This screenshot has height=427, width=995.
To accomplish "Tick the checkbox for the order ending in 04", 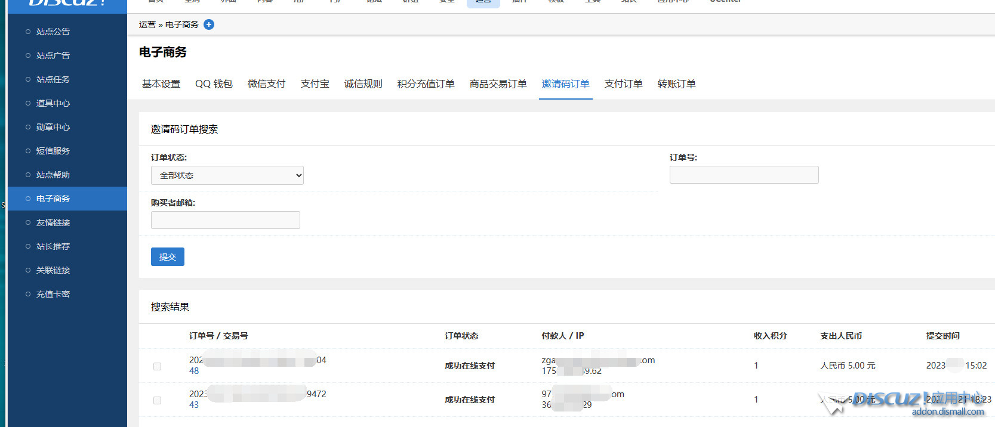I will pyautogui.click(x=158, y=366).
